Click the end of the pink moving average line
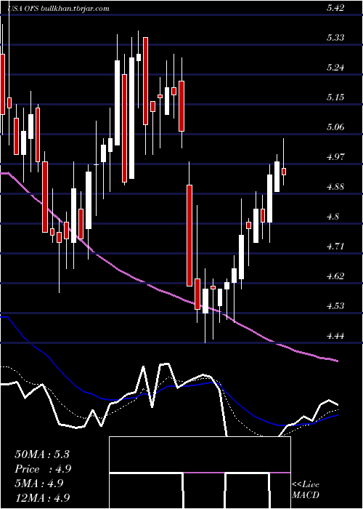Image resolution: width=363 pixels, height=509 pixels. 338,361
